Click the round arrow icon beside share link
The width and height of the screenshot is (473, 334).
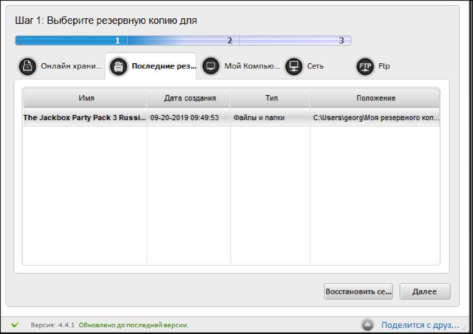(x=367, y=325)
